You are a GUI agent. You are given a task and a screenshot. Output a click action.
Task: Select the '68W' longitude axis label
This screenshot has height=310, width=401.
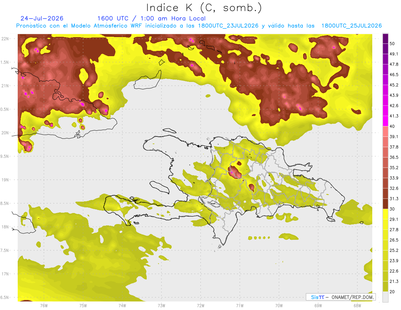pos(357,305)
